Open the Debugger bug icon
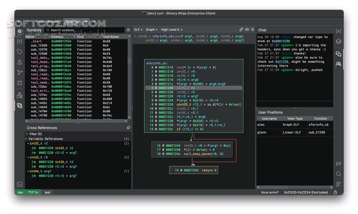The height and width of the screenshot is (214, 358). pos(19,82)
